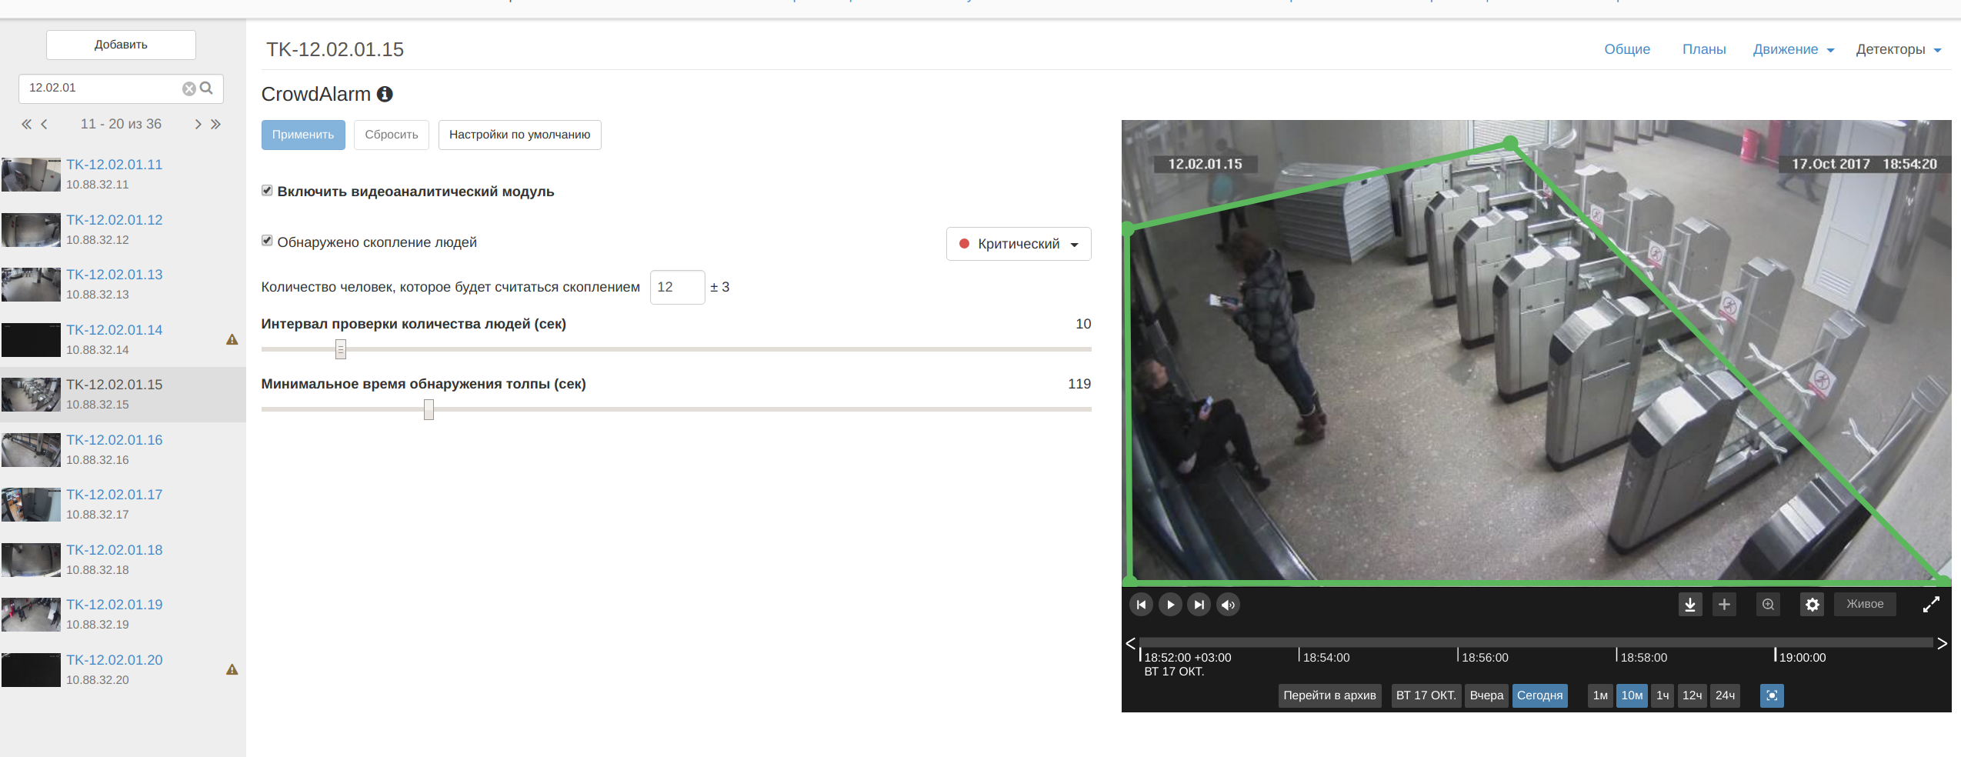The width and height of the screenshot is (1961, 757).
Task: Click timeline marker at 18:56:00
Action: click(1484, 658)
